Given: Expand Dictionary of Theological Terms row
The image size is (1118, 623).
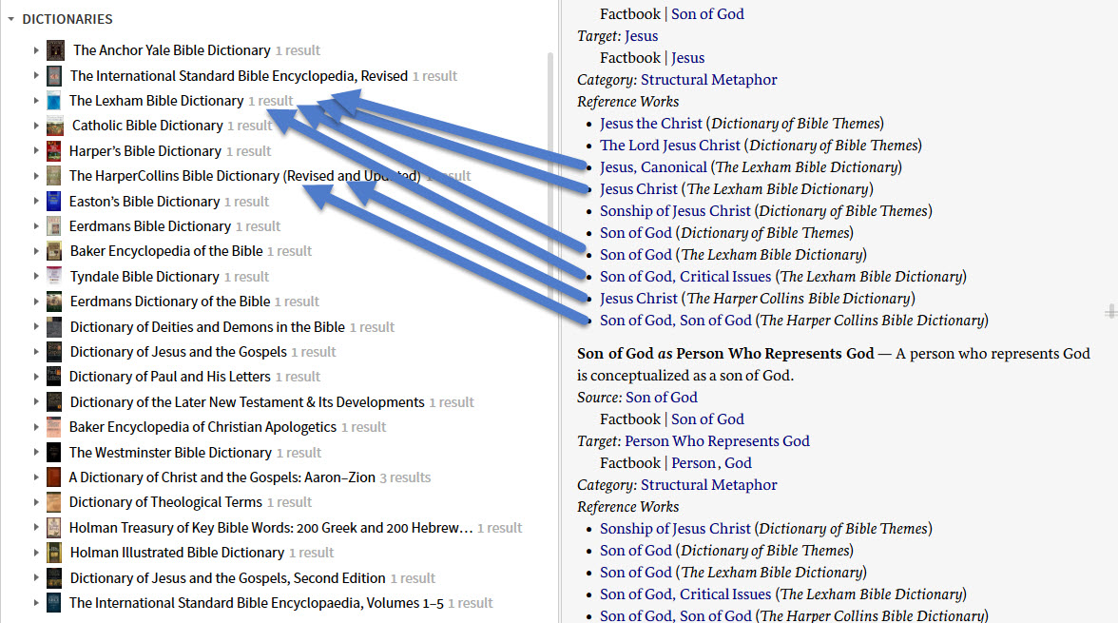Looking at the screenshot, I should point(36,502).
